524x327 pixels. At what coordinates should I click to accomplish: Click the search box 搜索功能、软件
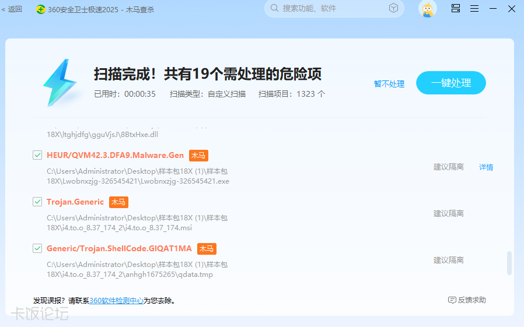tap(327, 9)
